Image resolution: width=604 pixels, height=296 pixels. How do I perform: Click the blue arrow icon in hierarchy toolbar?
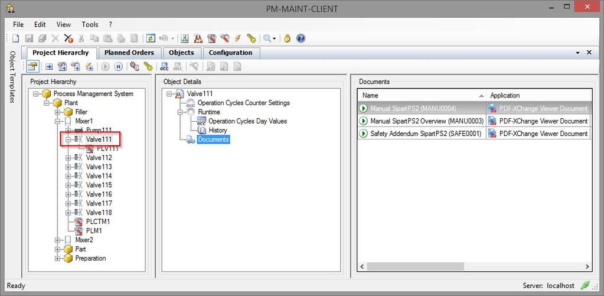pos(49,67)
